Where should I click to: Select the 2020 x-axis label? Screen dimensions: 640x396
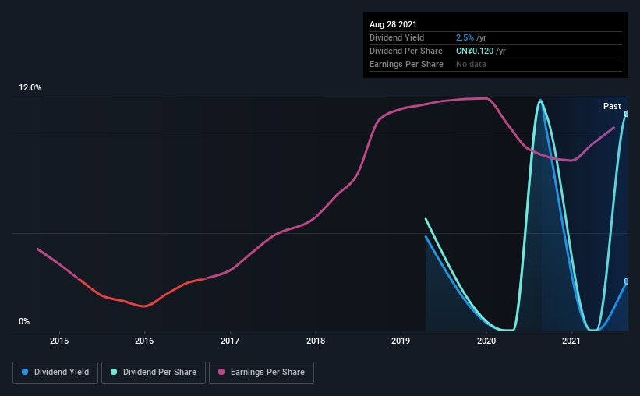point(486,341)
